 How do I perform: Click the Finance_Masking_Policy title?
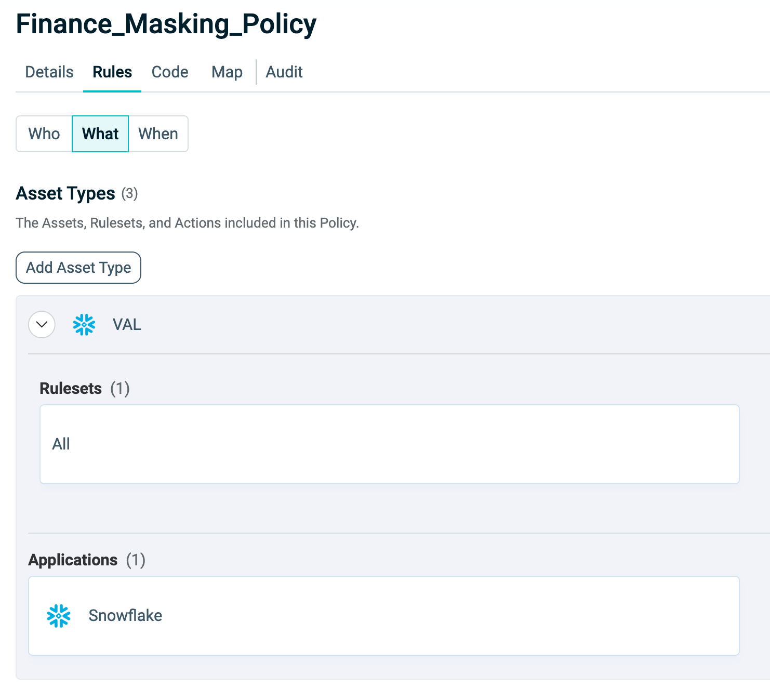[166, 24]
